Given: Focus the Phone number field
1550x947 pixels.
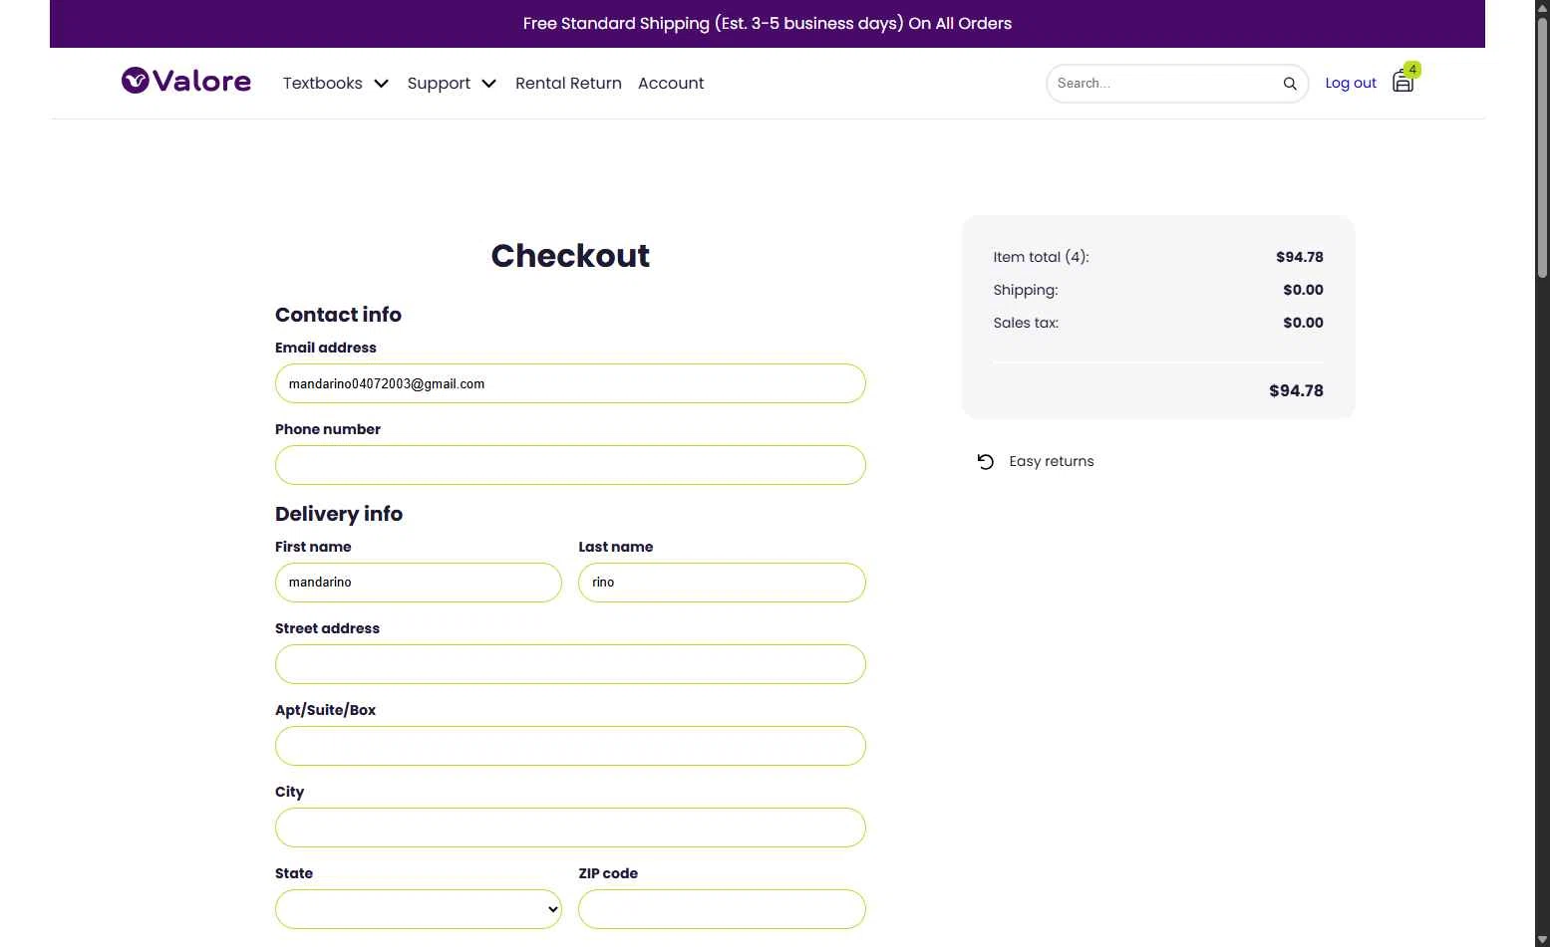Looking at the screenshot, I should coord(570,465).
